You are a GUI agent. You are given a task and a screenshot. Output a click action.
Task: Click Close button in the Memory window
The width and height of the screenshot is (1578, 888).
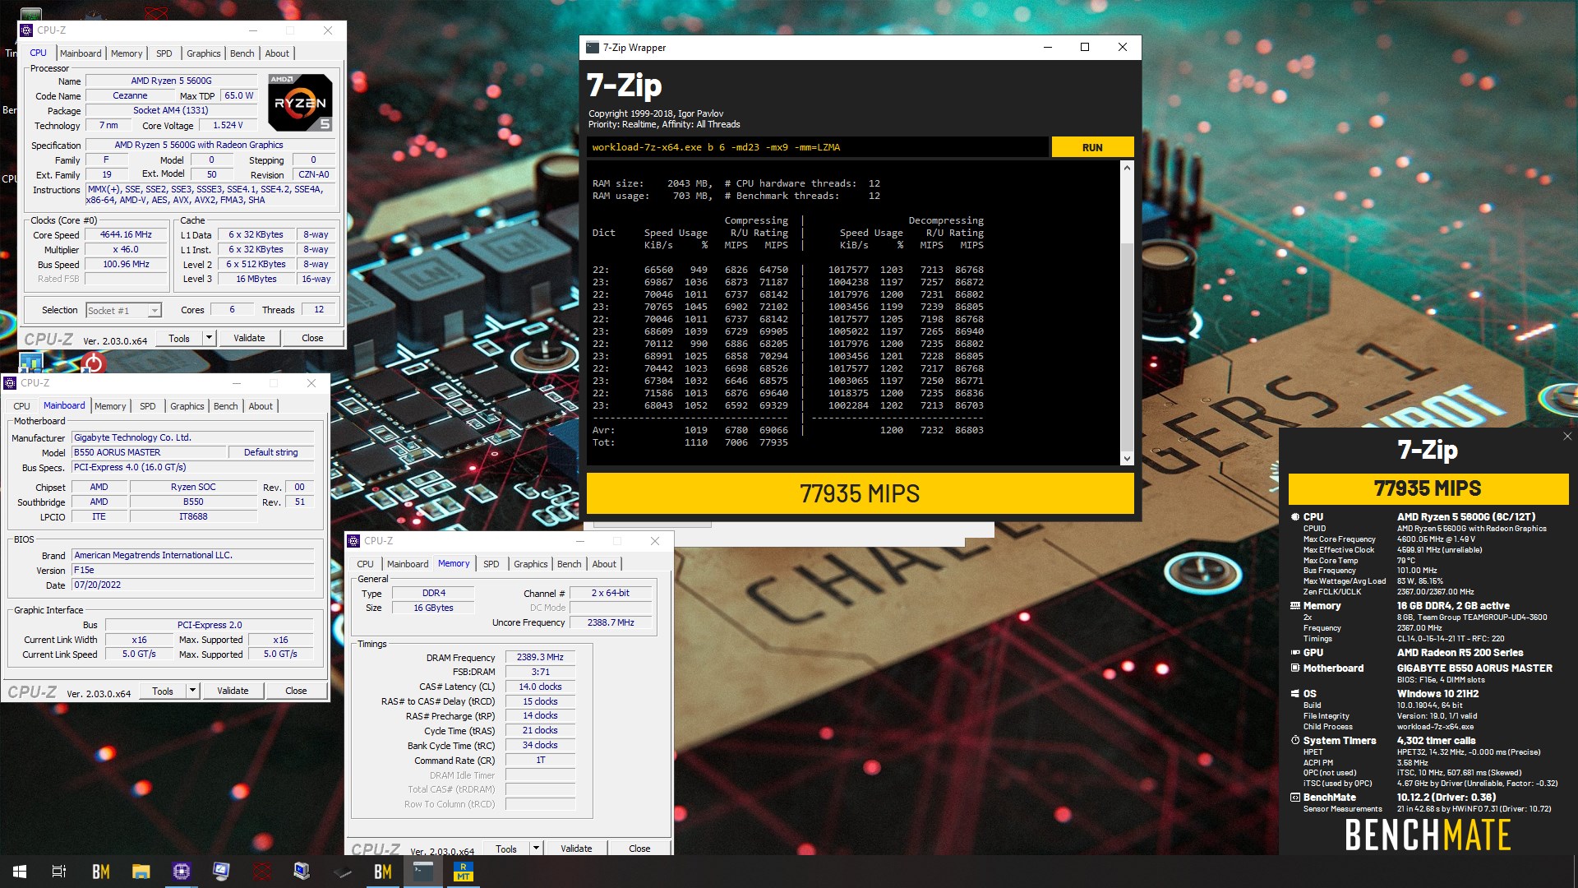[x=639, y=849]
